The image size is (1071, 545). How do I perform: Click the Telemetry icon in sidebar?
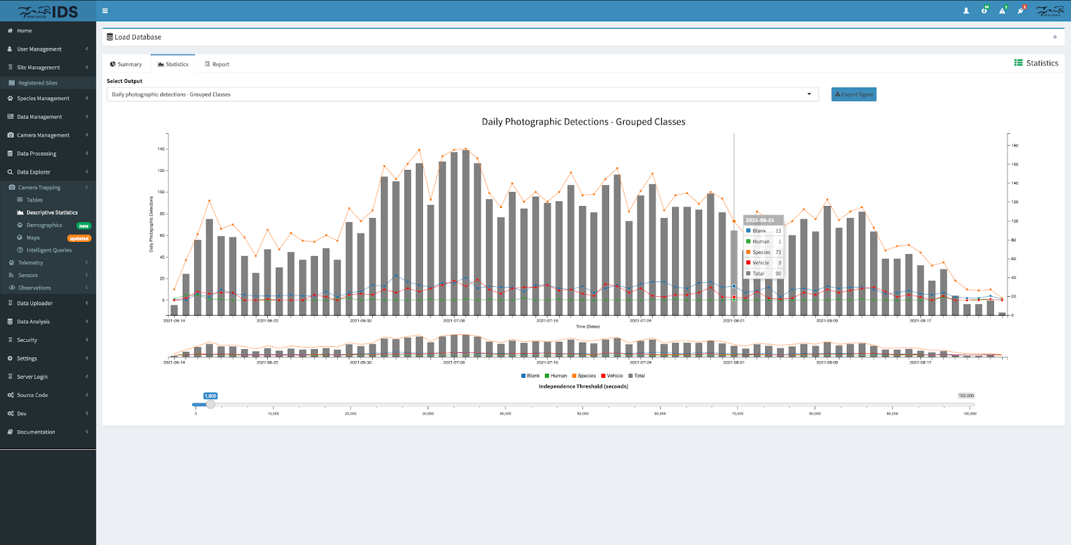coord(12,263)
